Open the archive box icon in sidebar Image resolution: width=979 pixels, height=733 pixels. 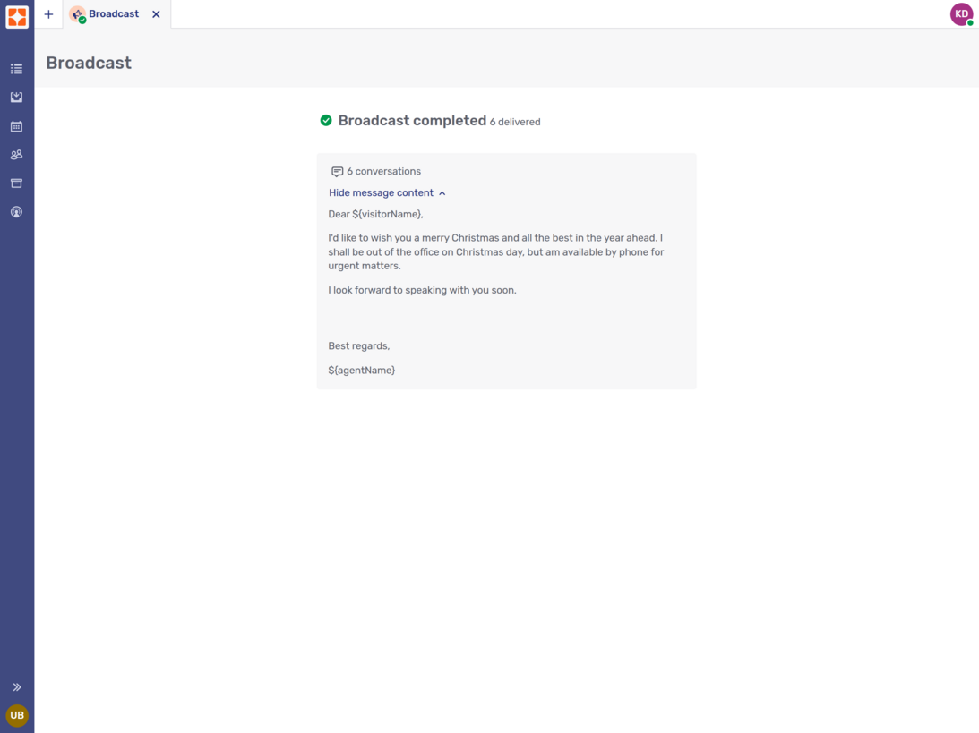16,183
